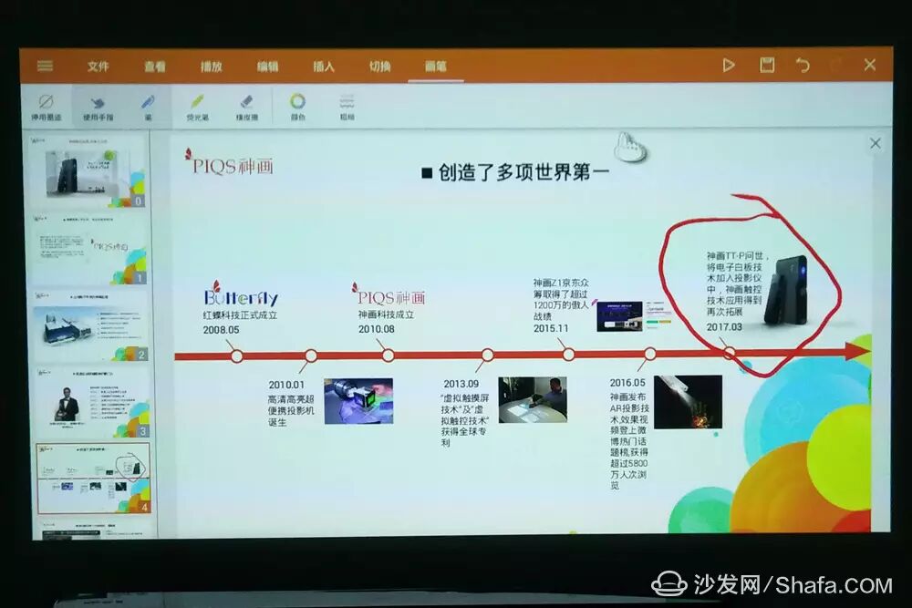Click the 2008.05 timeline marker circle

coord(237,356)
